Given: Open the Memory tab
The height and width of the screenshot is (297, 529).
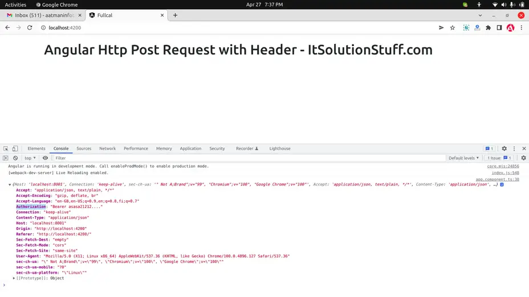Looking at the screenshot, I should [164, 148].
